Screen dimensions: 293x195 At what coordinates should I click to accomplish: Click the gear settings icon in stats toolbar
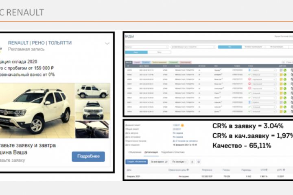(199, 162)
